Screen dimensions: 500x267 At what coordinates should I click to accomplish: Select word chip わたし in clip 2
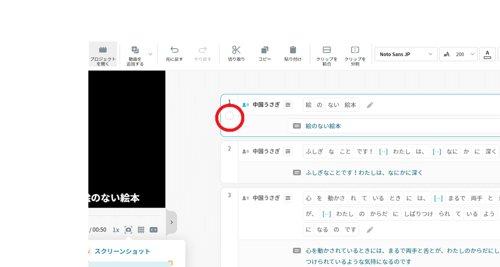(402, 151)
